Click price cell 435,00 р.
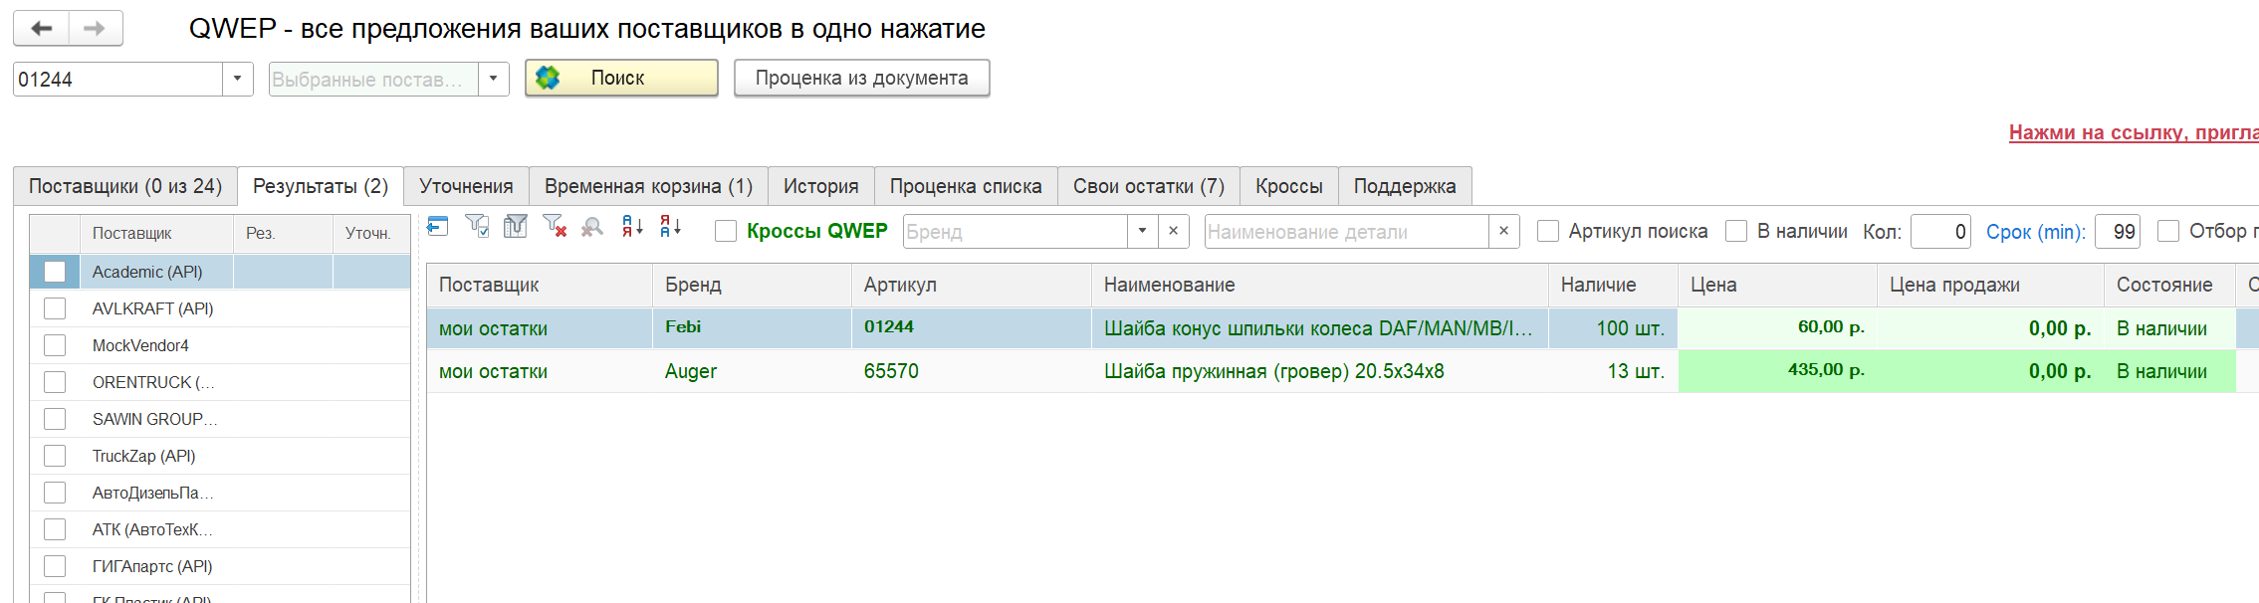 pos(1777,370)
